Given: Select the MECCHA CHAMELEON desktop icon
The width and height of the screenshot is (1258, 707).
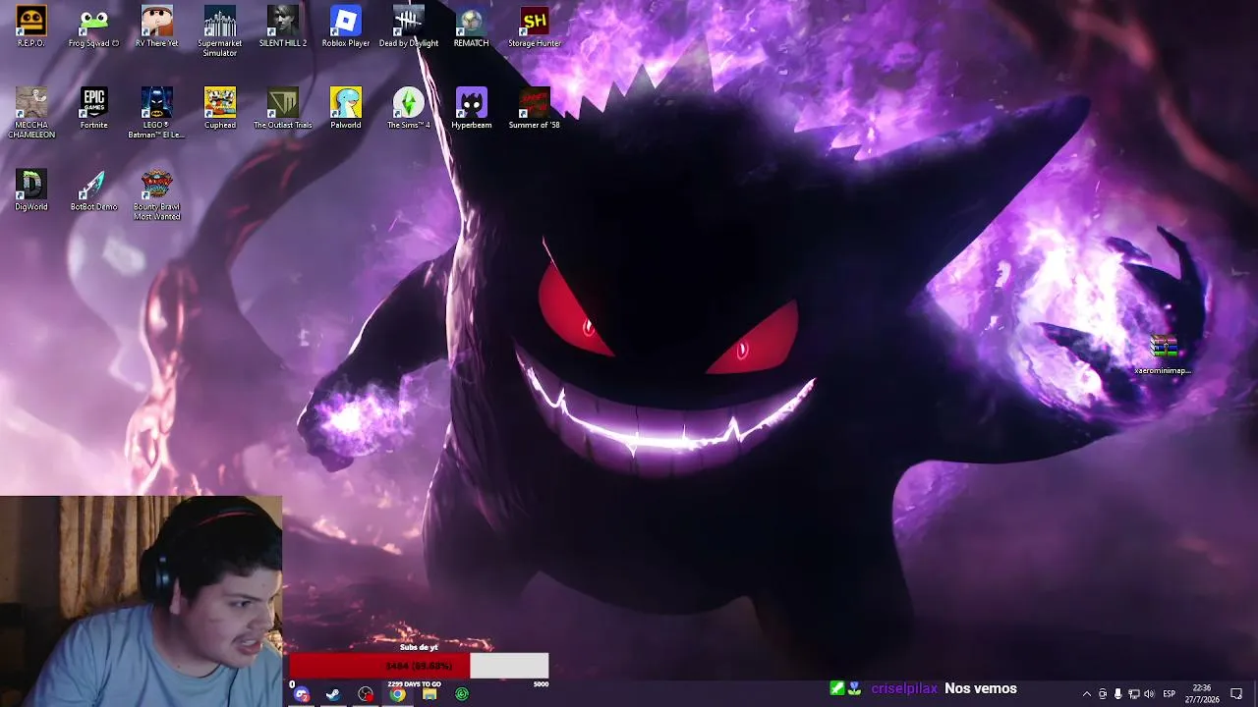Looking at the screenshot, I should [31, 113].
